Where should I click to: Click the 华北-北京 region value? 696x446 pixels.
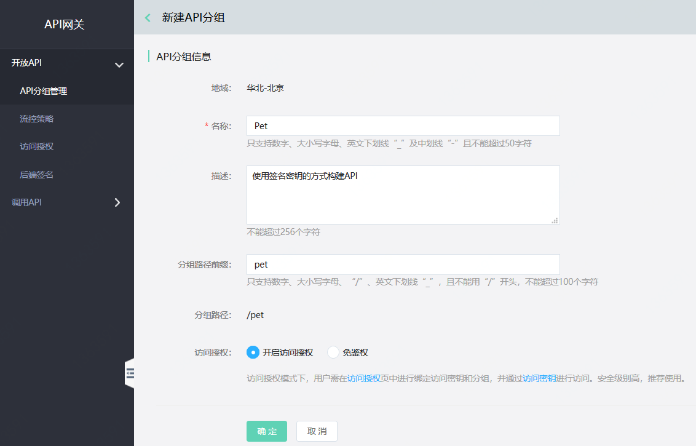(x=266, y=88)
